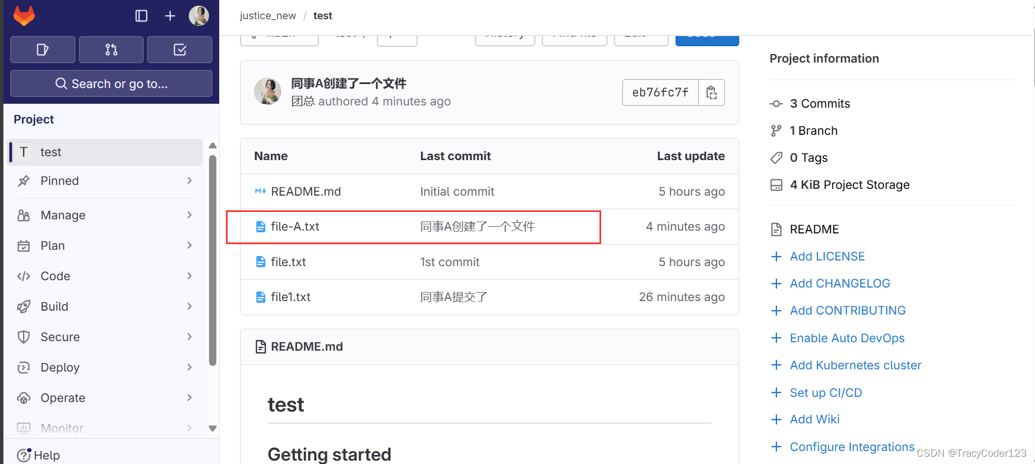Open the 1st commit link

[450, 262]
